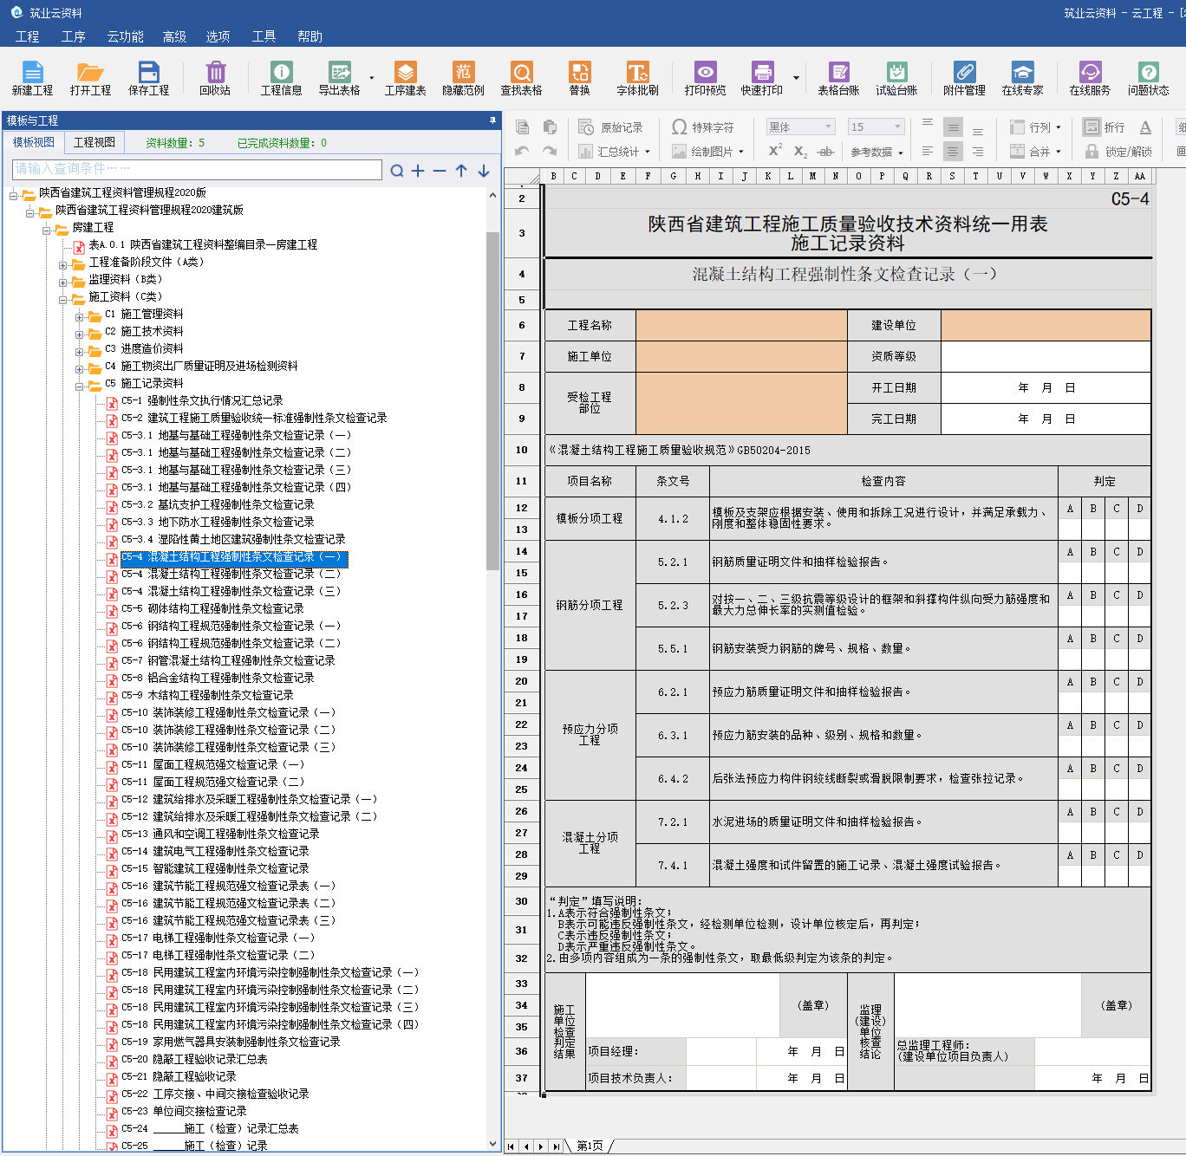Open the 回收站 recycle bin
The image size is (1186, 1156).
click(215, 78)
